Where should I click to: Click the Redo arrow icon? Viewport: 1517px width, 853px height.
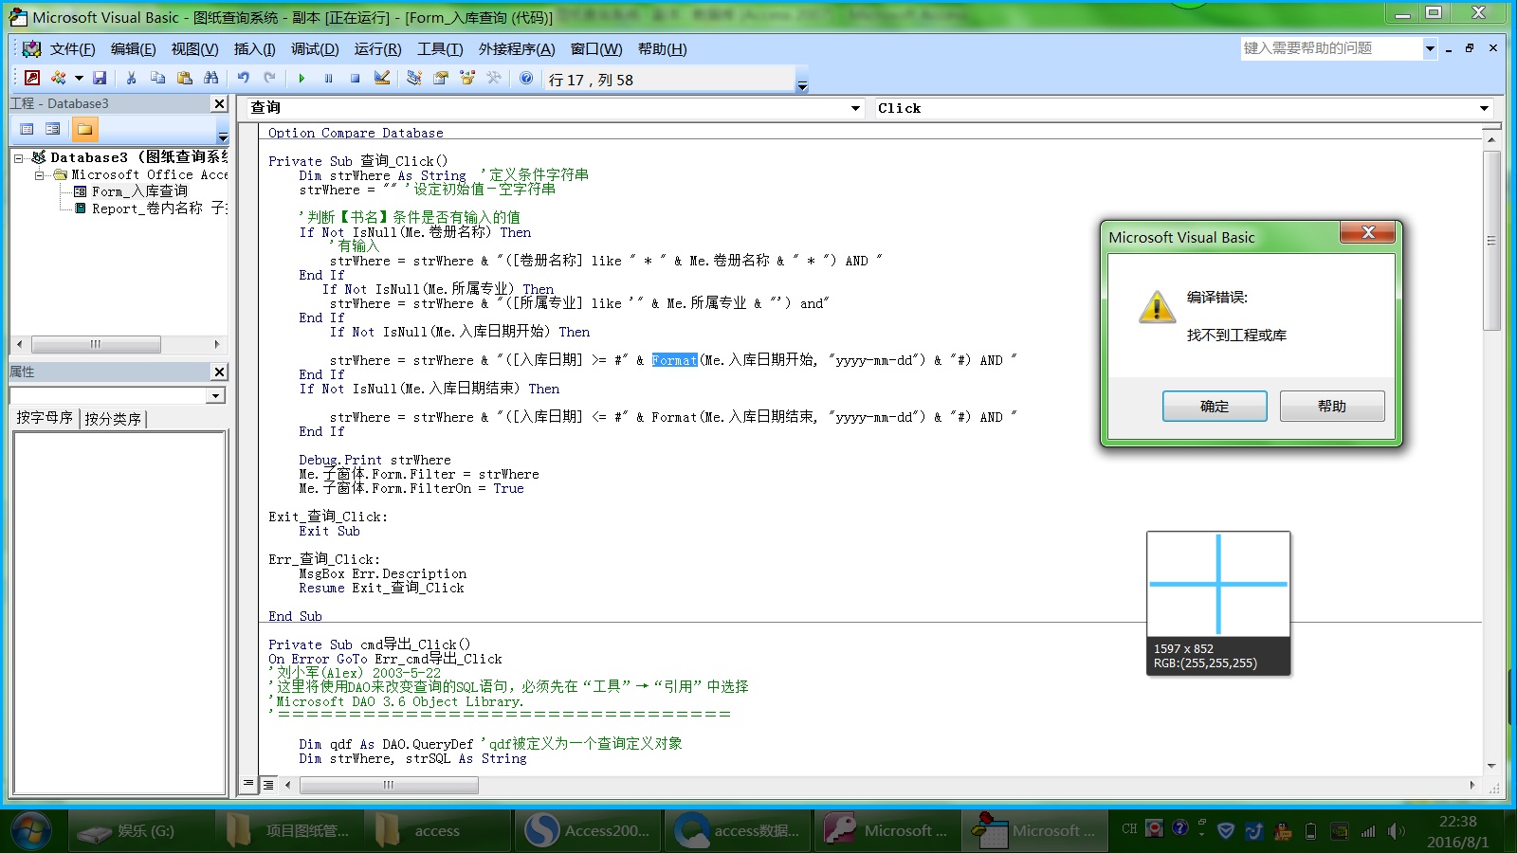tap(270, 78)
